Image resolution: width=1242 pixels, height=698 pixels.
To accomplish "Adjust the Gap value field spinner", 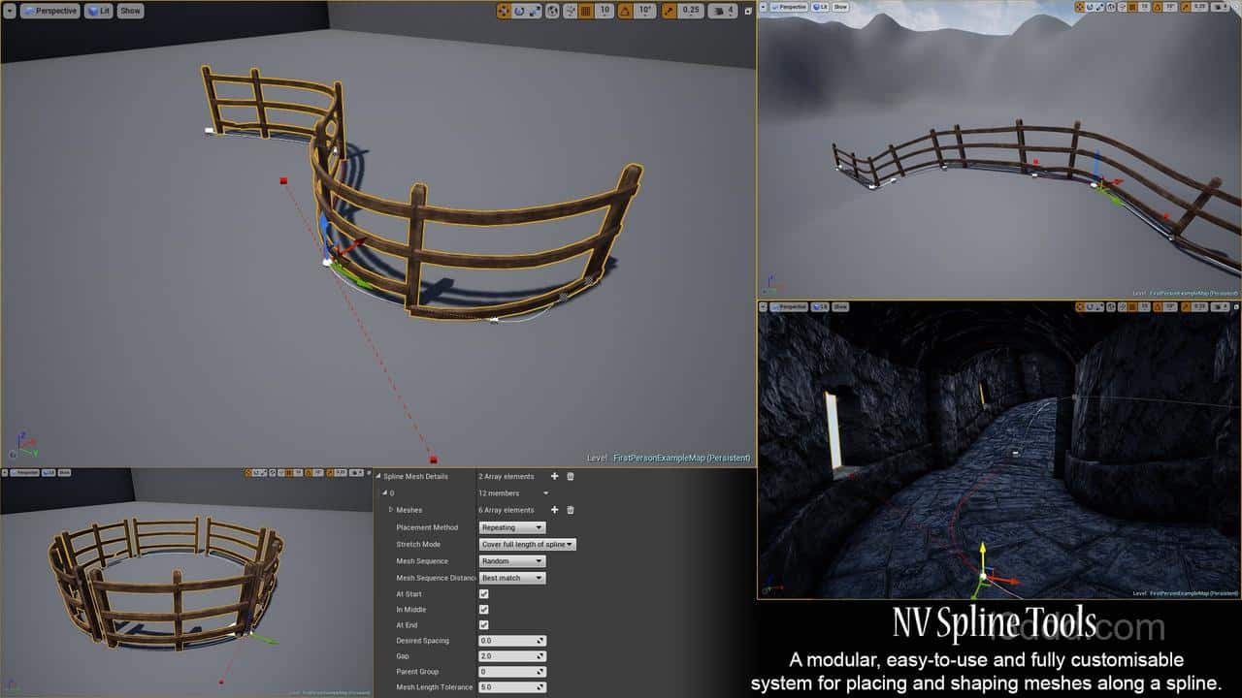I will point(541,656).
